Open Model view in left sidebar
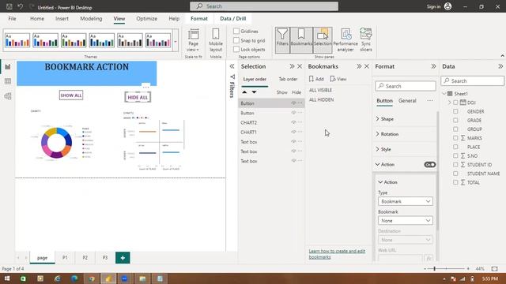This screenshot has width=506, height=284. pyautogui.click(x=8, y=96)
